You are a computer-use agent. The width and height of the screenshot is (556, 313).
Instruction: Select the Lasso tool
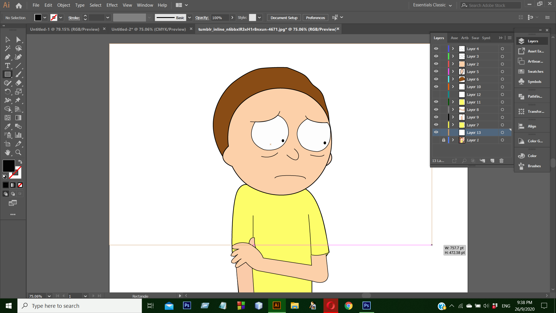pyautogui.click(x=19, y=48)
